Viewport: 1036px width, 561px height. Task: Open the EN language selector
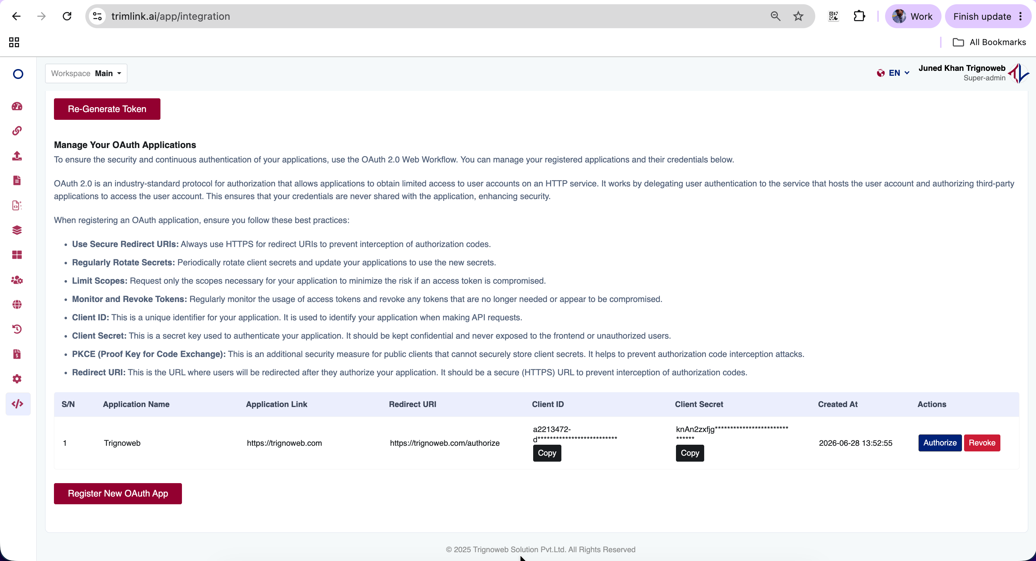pos(893,73)
